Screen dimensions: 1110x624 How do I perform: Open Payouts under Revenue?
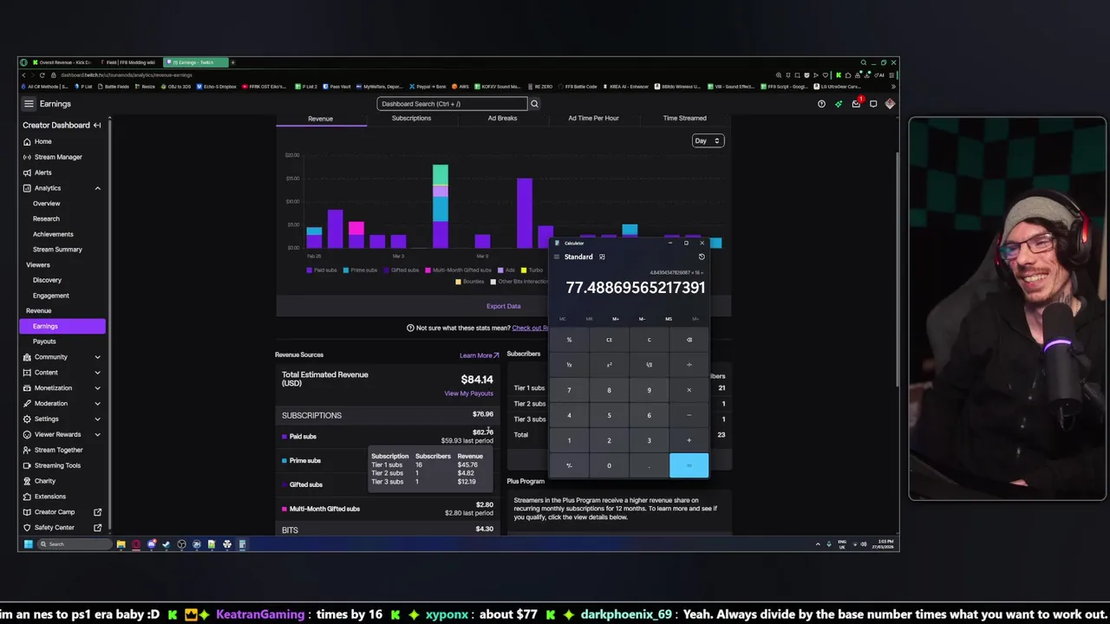(x=44, y=341)
